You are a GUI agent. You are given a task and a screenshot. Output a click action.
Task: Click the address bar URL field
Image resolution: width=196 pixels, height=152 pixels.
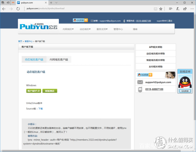82,8
